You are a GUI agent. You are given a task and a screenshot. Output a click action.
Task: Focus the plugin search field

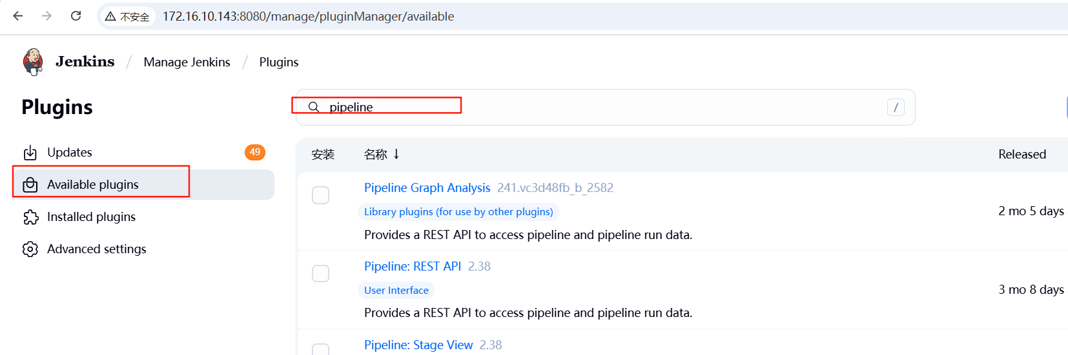[x=605, y=107]
